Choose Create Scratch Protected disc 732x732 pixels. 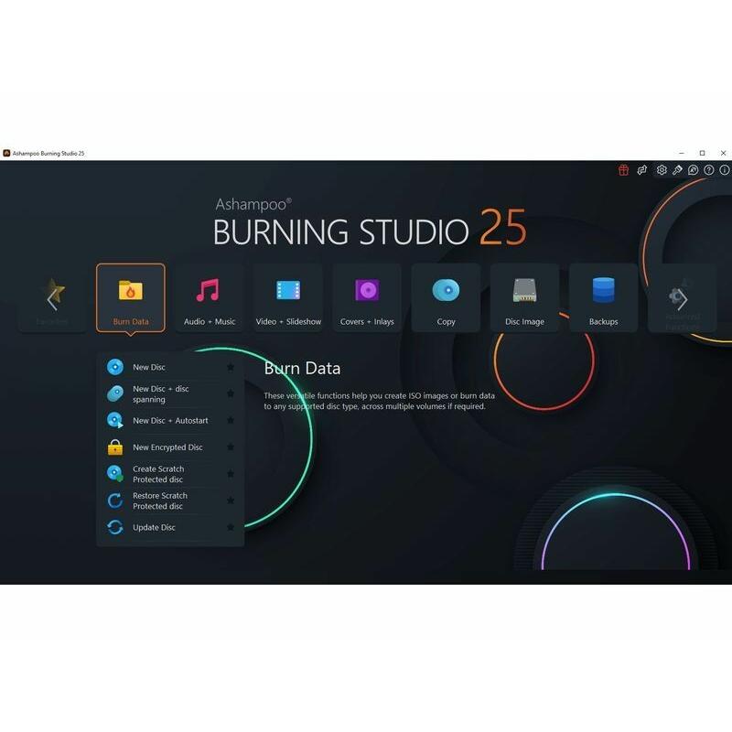[x=170, y=474]
